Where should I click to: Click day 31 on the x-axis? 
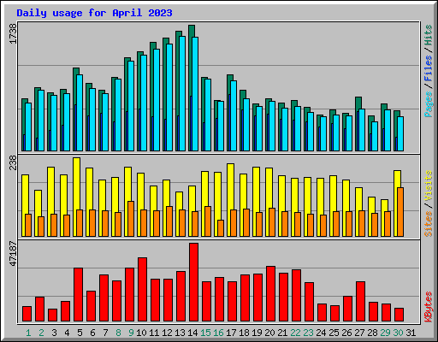pos(411,333)
